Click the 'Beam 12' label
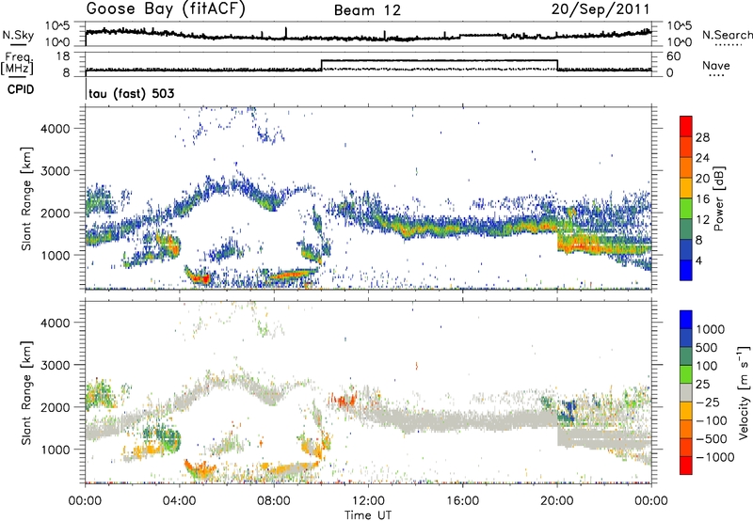Image resolution: width=753 pixels, height=521 pixels. (367, 10)
